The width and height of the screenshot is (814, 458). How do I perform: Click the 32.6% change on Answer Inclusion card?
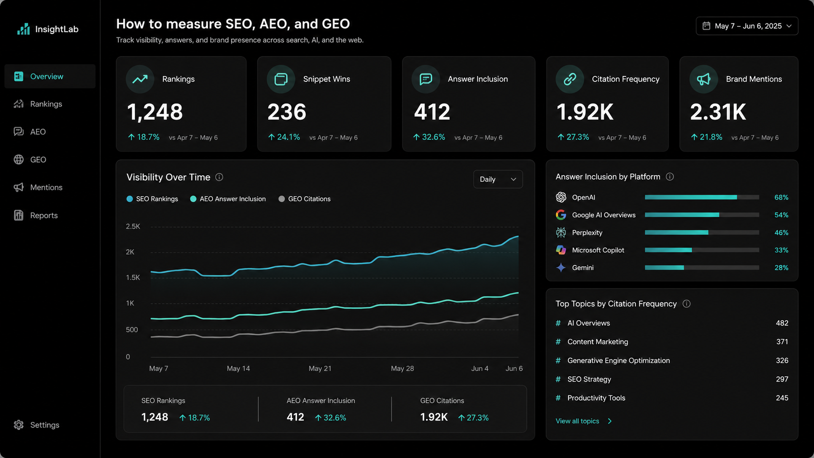point(429,137)
